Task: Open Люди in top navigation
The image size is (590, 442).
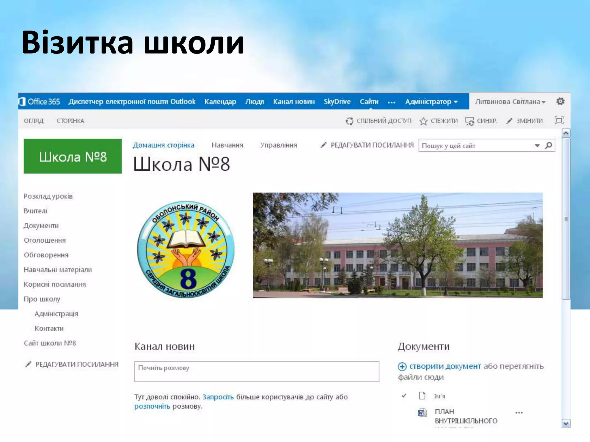Action: (255, 102)
